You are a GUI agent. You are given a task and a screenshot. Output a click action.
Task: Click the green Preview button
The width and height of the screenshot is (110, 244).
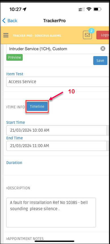(14, 57)
